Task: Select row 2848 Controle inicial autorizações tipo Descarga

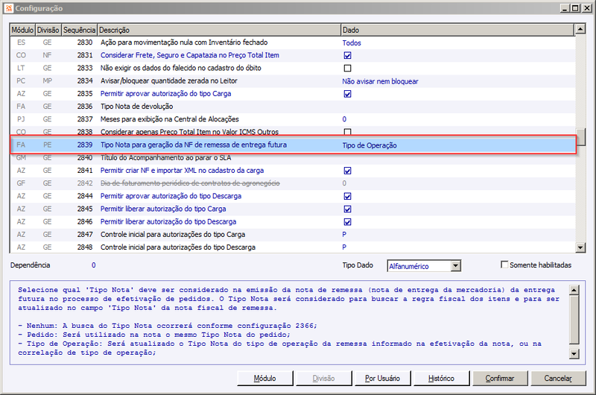Action: (x=293, y=247)
